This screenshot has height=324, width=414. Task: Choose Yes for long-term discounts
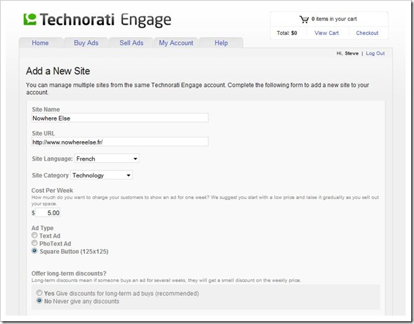(x=39, y=292)
